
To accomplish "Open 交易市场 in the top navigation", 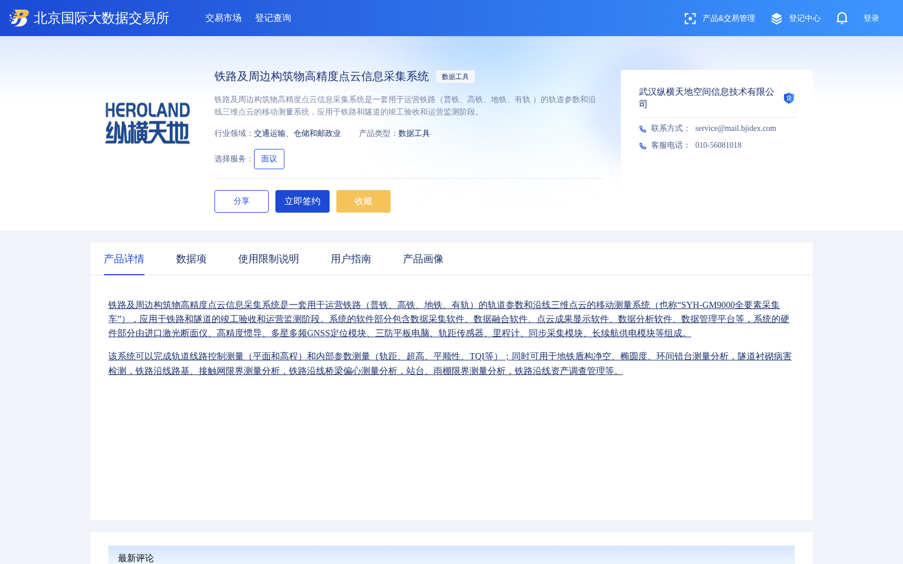I will pos(223,18).
